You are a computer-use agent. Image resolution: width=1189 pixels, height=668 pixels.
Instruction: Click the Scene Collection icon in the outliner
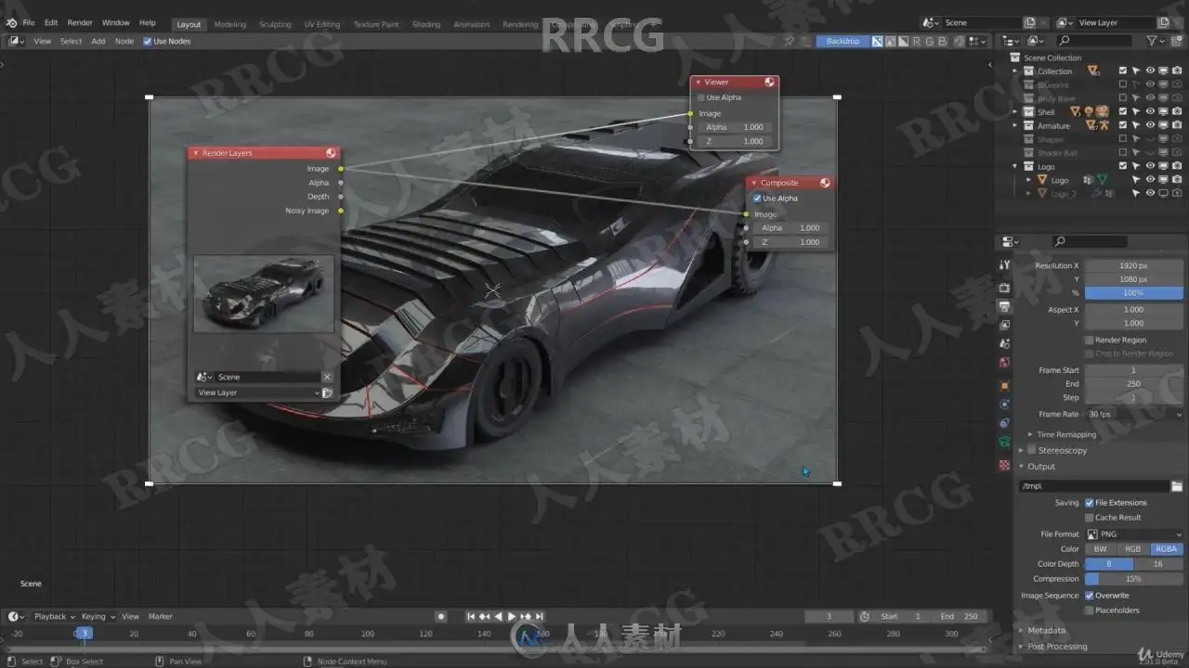point(1015,58)
